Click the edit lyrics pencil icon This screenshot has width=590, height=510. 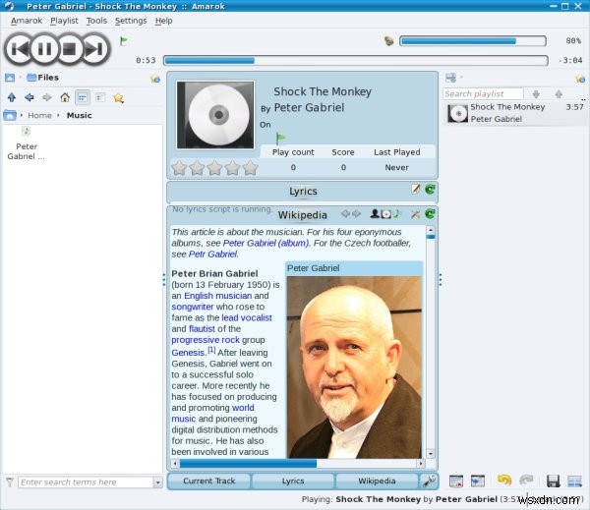click(415, 189)
